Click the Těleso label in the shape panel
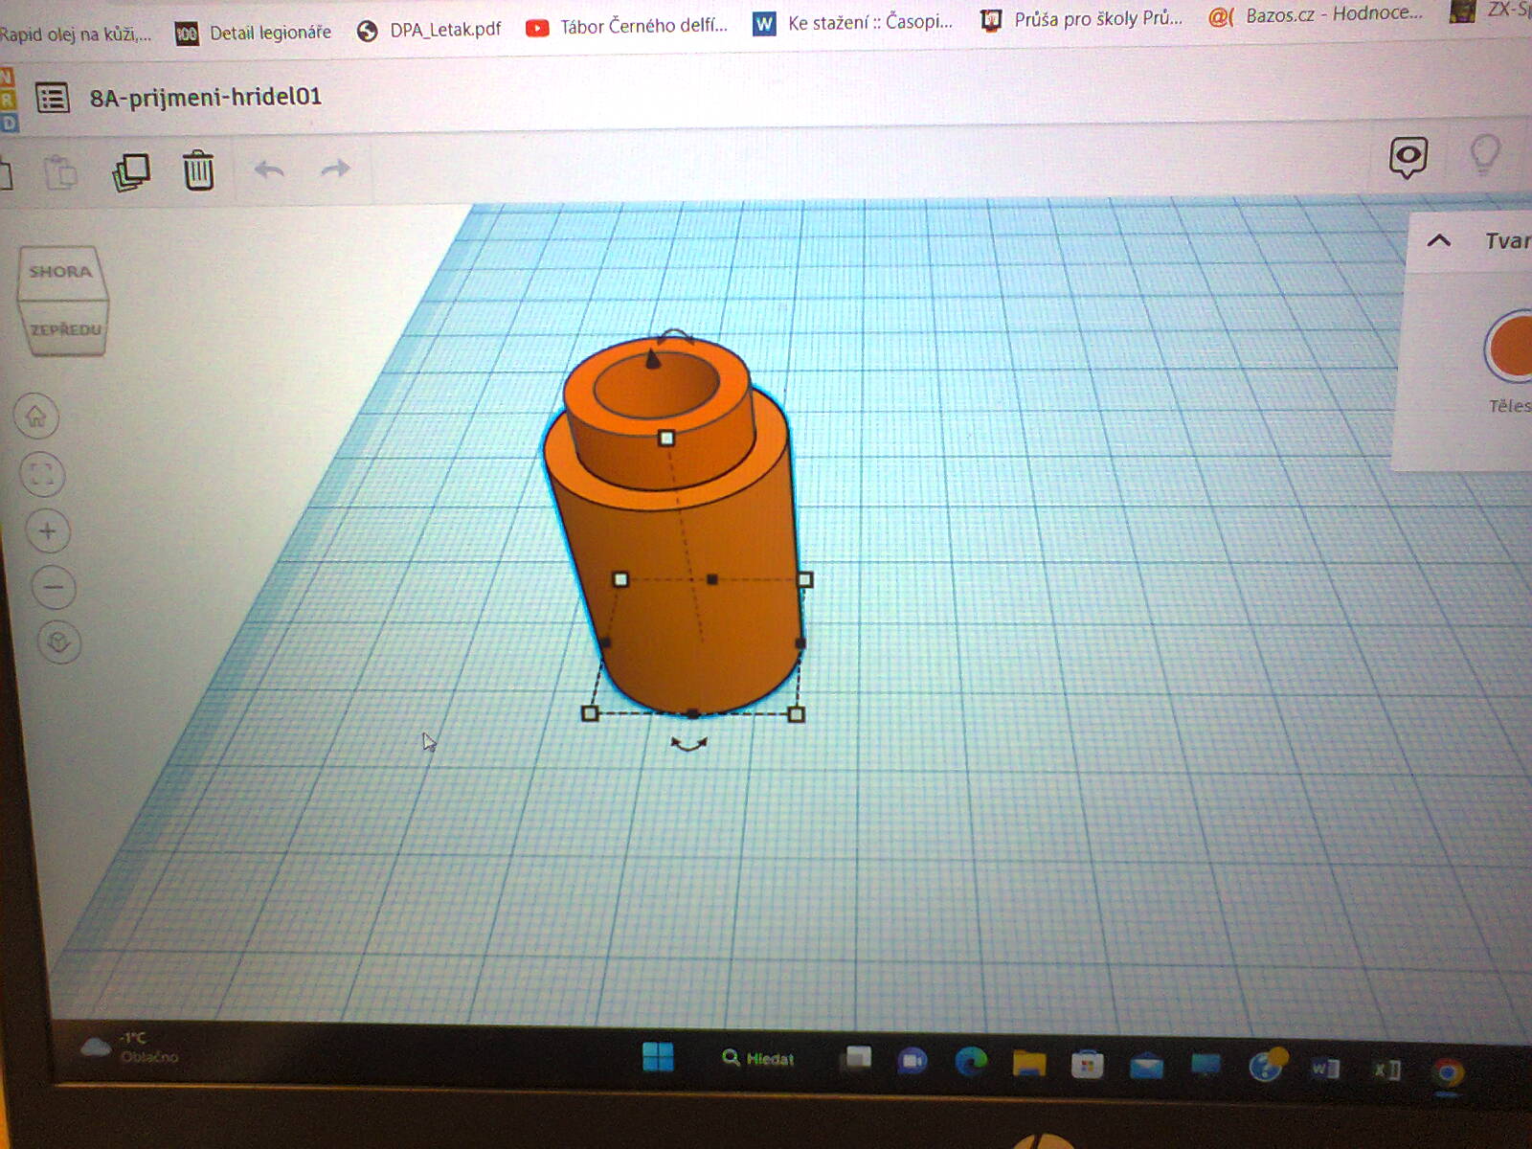 pos(1510,406)
